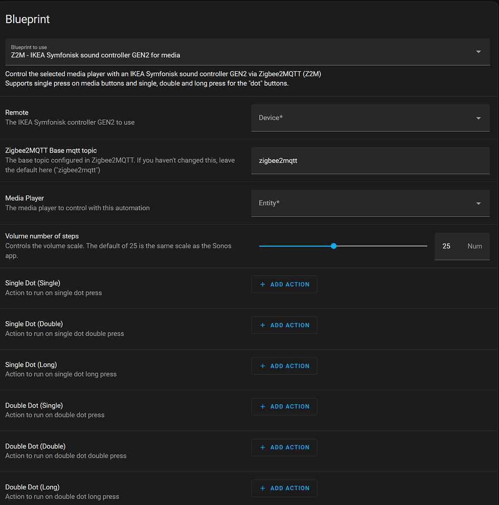
Task: Click the dropdown arrow icon beside Entity*
Action: (478, 203)
